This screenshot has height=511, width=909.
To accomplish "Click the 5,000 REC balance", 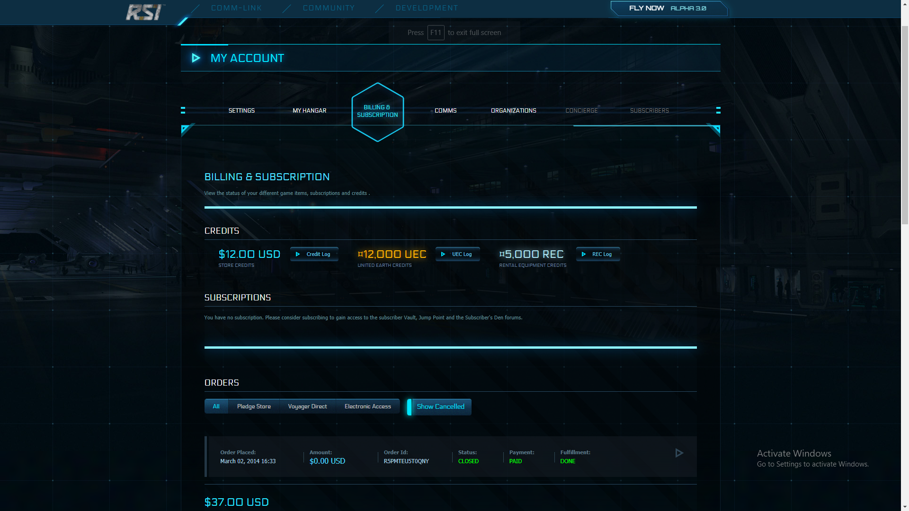I will (531, 254).
